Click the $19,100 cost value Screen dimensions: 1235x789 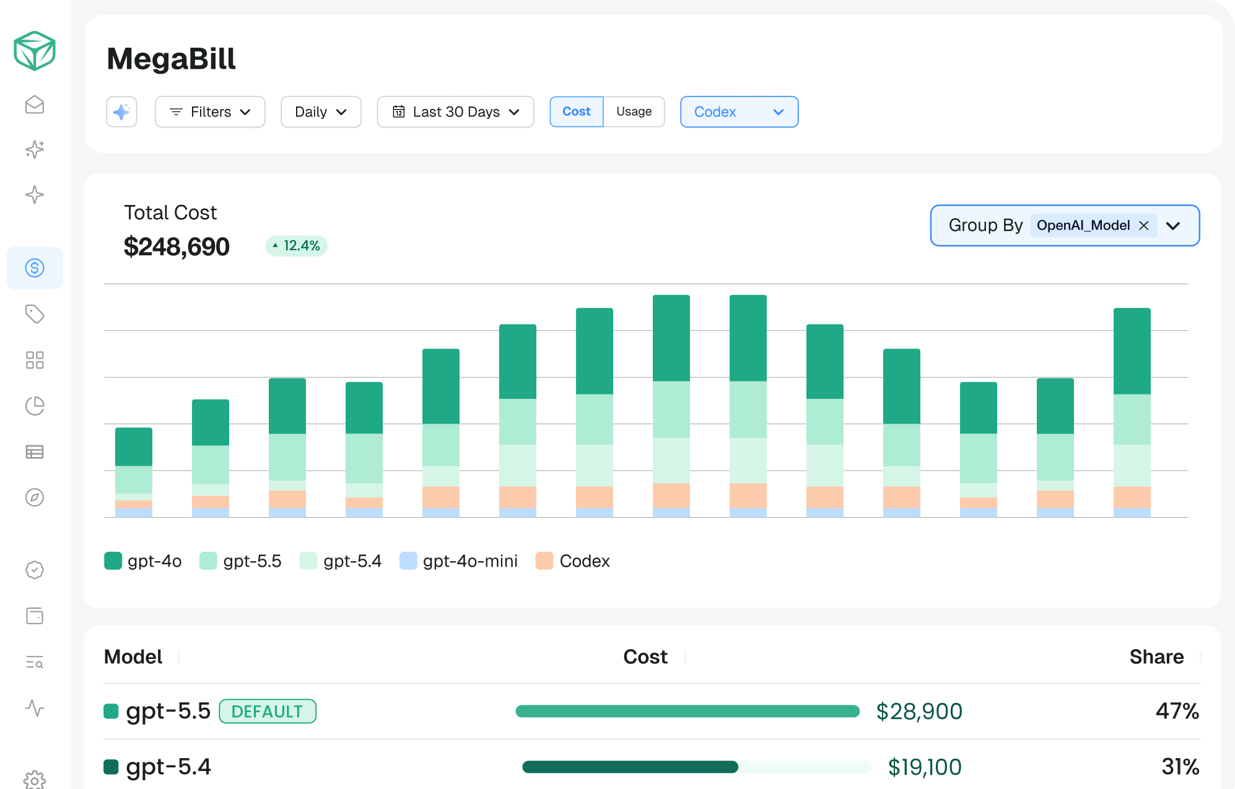tap(925, 767)
